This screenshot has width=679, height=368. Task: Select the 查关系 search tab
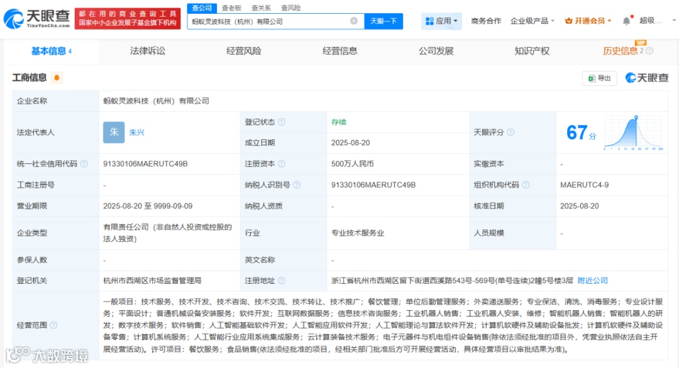[x=261, y=8]
